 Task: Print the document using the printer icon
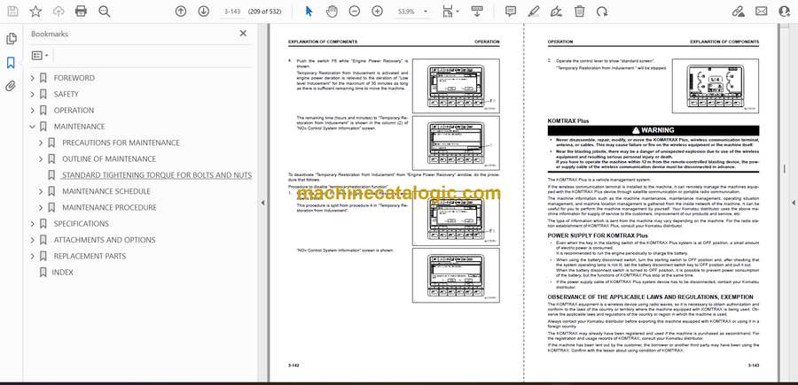81,12
